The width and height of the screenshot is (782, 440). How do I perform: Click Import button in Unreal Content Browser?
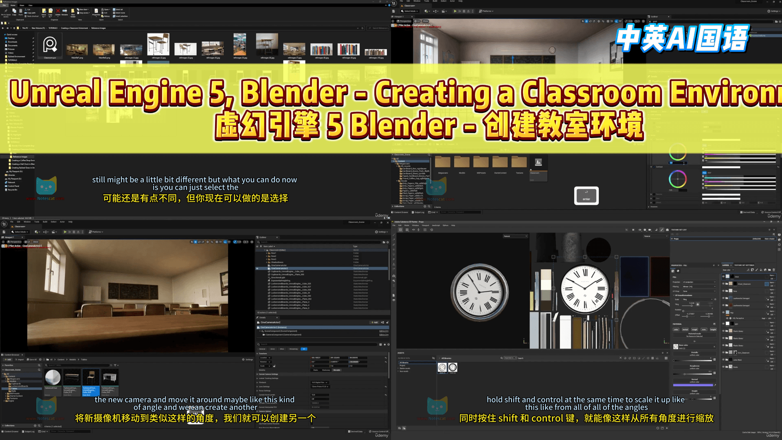pos(20,360)
